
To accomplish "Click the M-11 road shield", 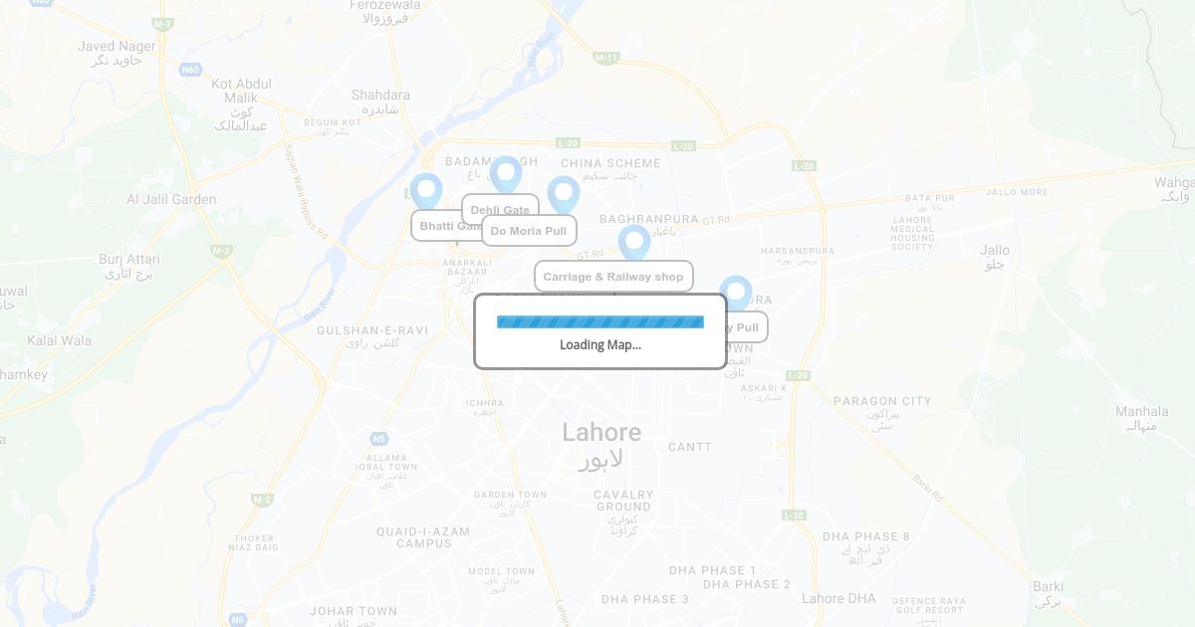I will (606, 58).
